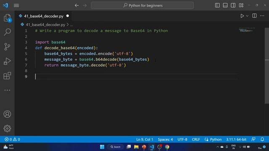Open the weather widget in taskbar

click(8, 147)
